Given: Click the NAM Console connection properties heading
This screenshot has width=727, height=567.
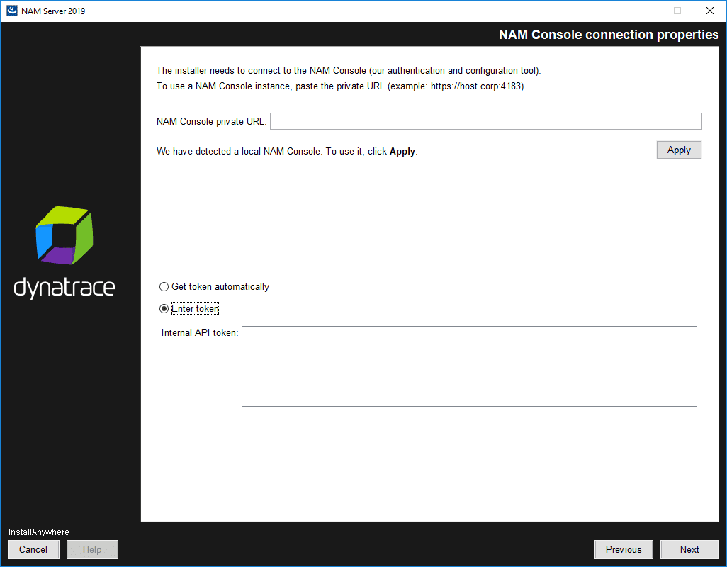Looking at the screenshot, I should point(608,35).
